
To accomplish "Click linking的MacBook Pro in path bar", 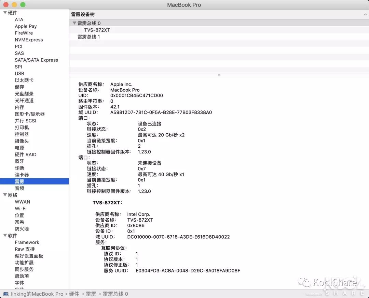I will click(x=37, y=294).
